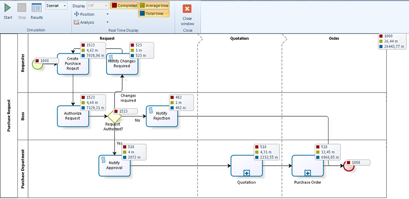409x199 pixels.
Task: Click the 1000 count at the end event
Action: (x=356, y=162)
